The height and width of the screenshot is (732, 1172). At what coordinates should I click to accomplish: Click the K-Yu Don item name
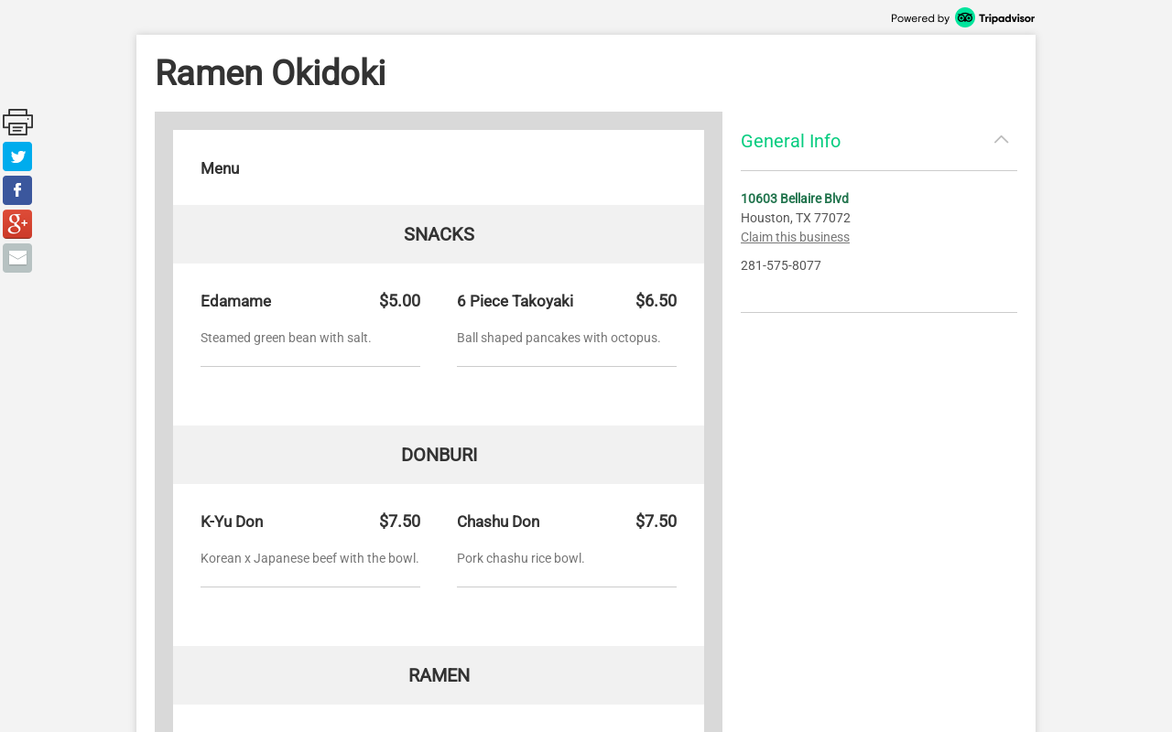[232, 522]
